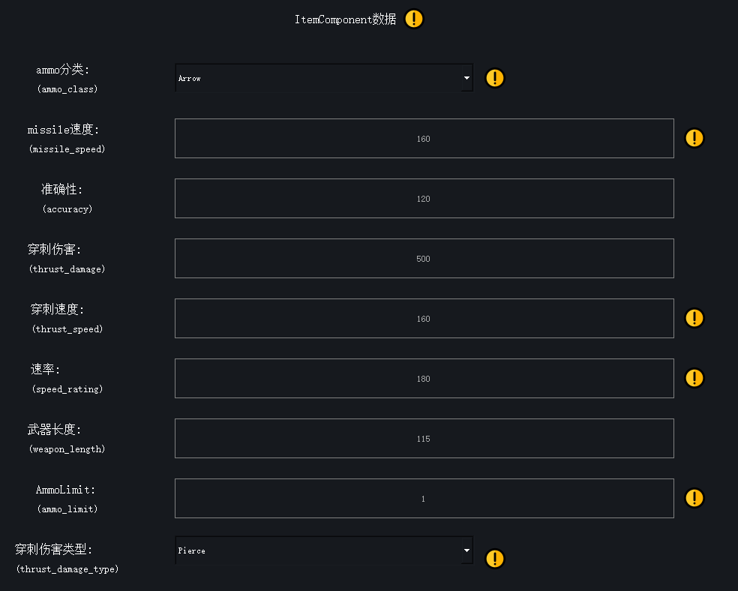738x591 pixels.
Task: Click the warning icon beside missile_speed field
Action: 694,138
